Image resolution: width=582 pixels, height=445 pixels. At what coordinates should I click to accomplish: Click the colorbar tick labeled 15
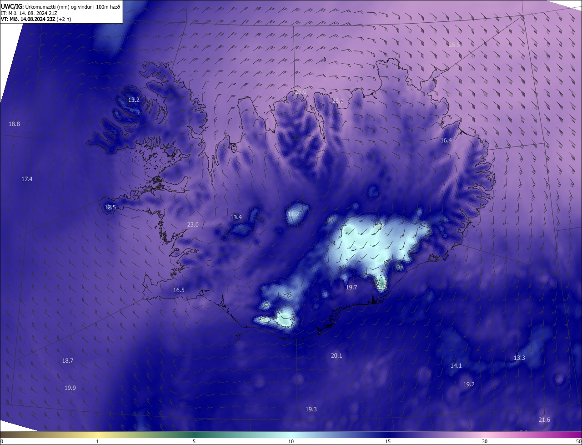click(x=388, y=441)
